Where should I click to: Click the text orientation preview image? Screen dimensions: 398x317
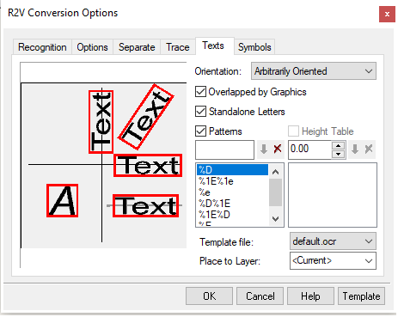coord(103,165)
